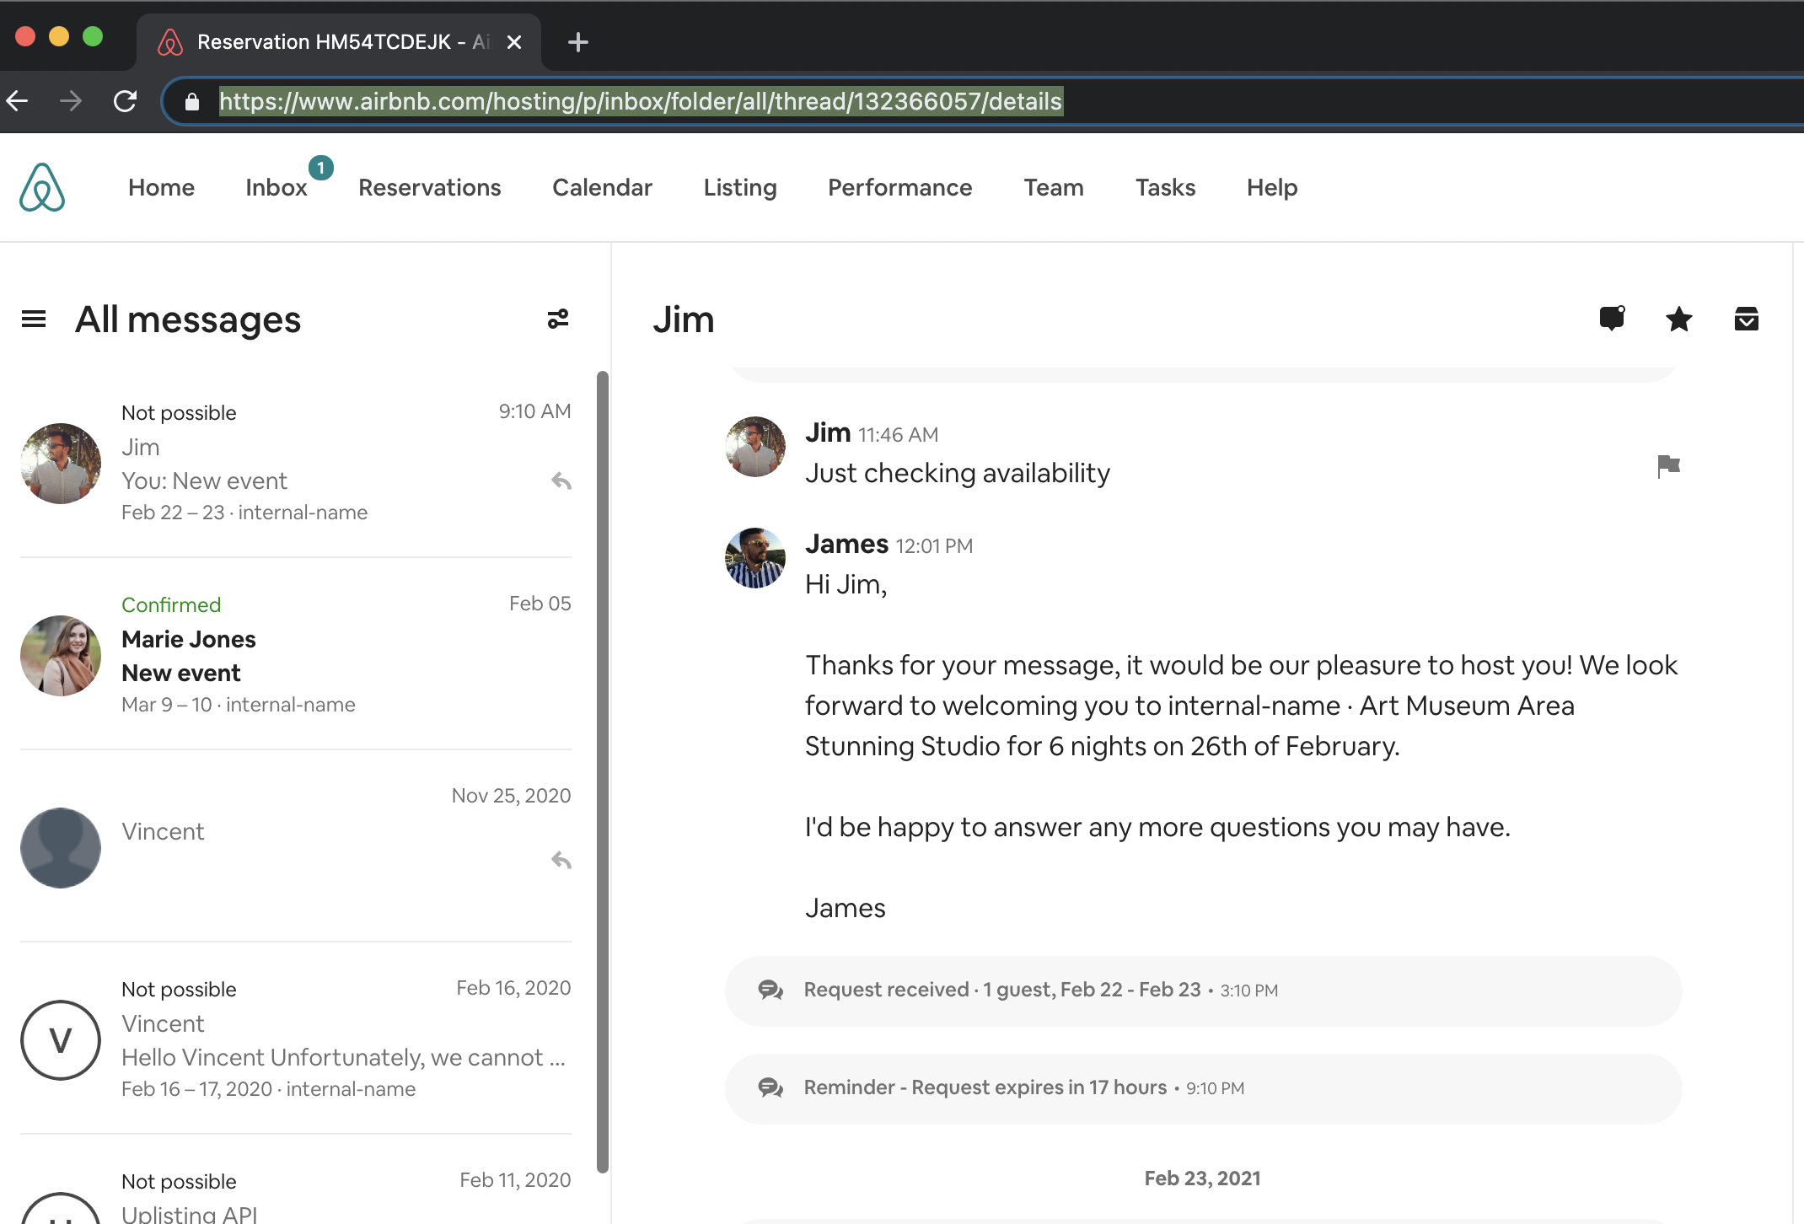The image size is (1804, 1224).
Task: Mark Jim's thread as unread icon
Action: (x=1612, y=319)
